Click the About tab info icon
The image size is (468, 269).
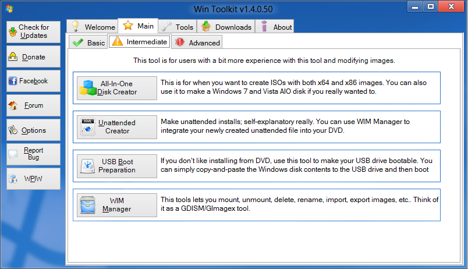click(264, 26)
